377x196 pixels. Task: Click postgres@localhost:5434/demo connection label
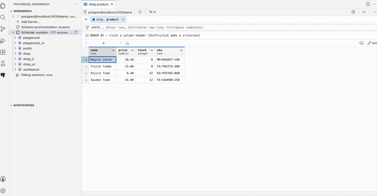110,12
